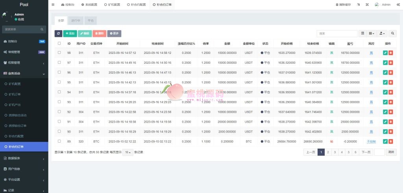Collapse the 业务活动 sidebar menu
403x193 pixels.
click(x=24, y=74)
